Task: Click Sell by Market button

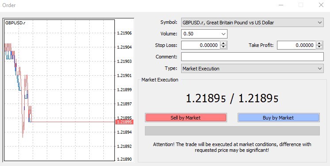Action: (x=186, y=118)
